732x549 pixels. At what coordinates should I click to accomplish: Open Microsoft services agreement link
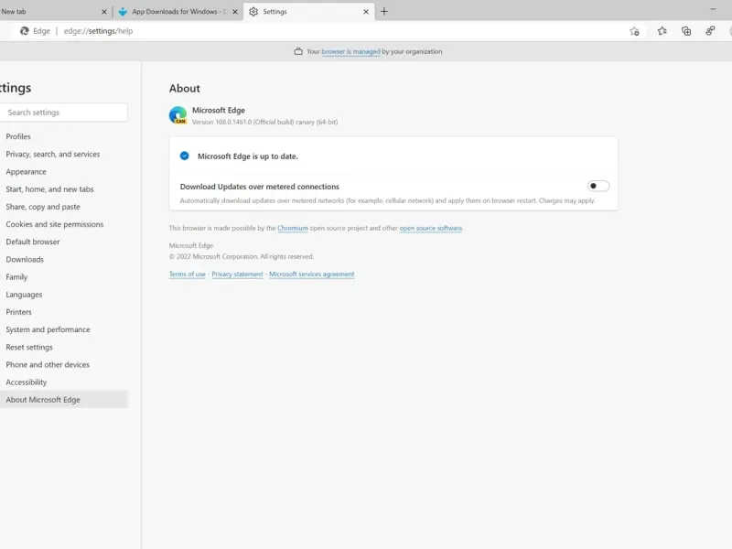click(x=311, y=274)
